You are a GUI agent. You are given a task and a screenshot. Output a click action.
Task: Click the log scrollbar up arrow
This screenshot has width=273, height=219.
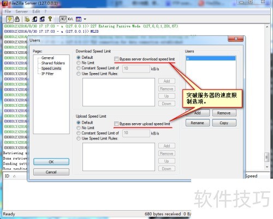coord(267,27)
